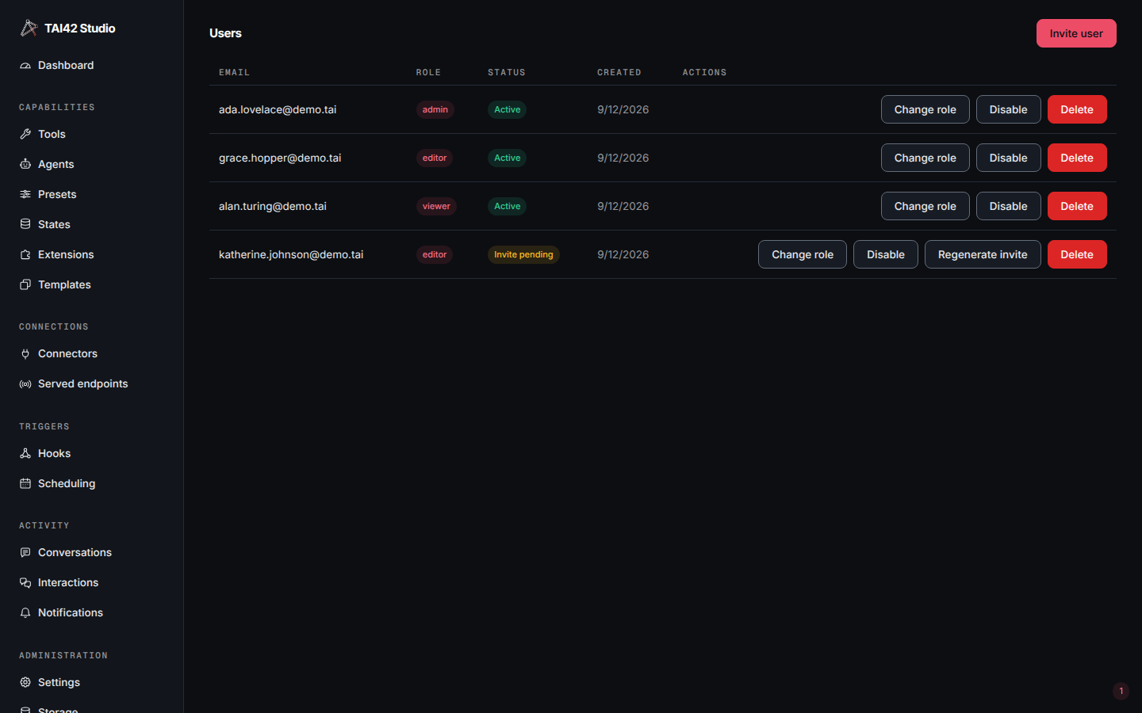Screen dimensions: 1142x713
Task: Click the katherine.johnson@demo.tai email
Action: pyautogui.click(x=291, y=254)
